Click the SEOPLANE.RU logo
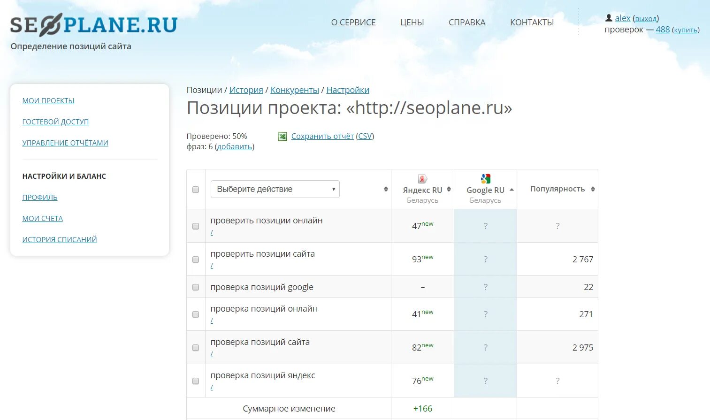The width and height of the screenshot is (710, 420). pyautogui.click(x=94, y=25)
